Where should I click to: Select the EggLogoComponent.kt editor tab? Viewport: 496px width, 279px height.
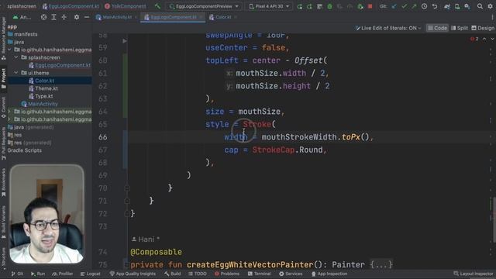[173, 17]
